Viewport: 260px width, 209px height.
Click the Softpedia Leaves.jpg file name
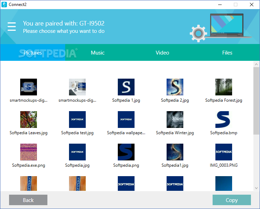[x=29, y=133]
